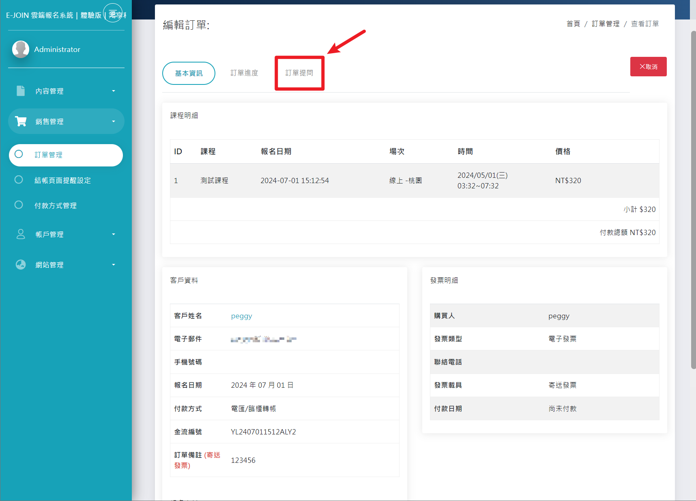Open the 訂單提問 tab
This screenshot has width=696, height=501.
pyautogui.click(x=299, y=73)
